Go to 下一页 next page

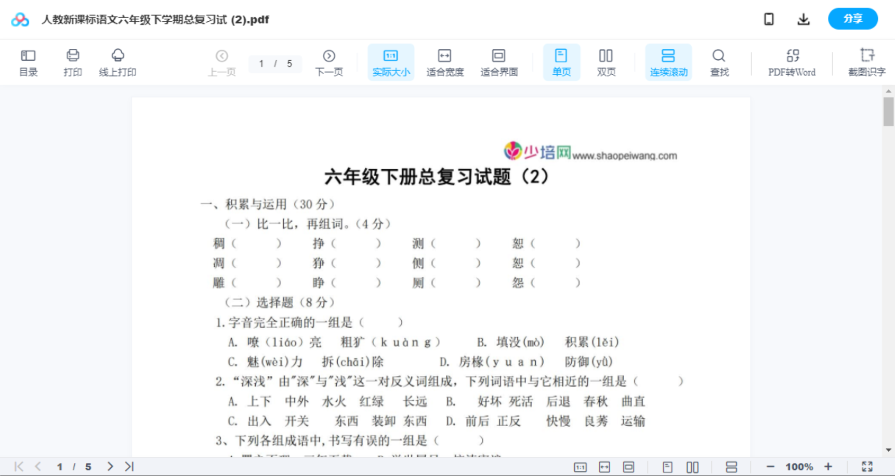pos(329,62)
